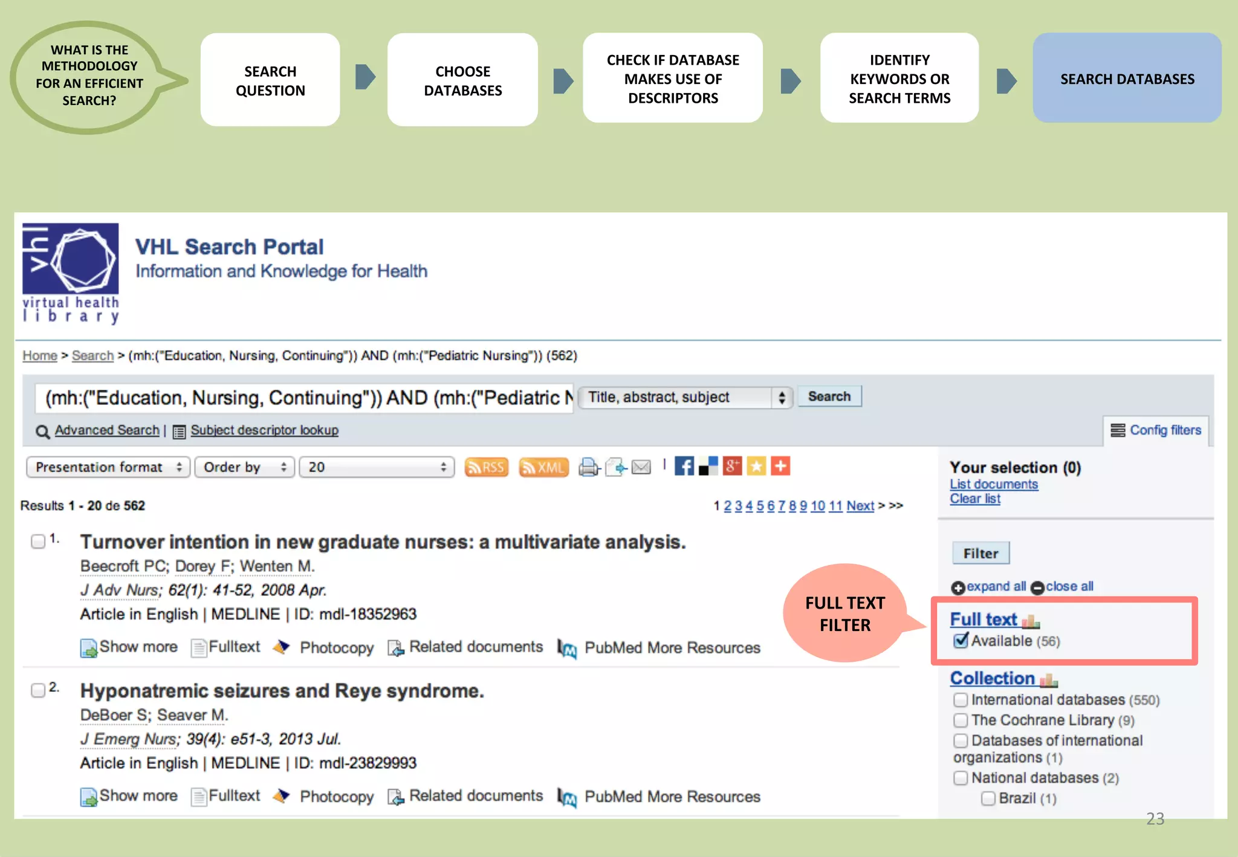Click List documents link
1238x857 pixels.
(x=994, y=485)
